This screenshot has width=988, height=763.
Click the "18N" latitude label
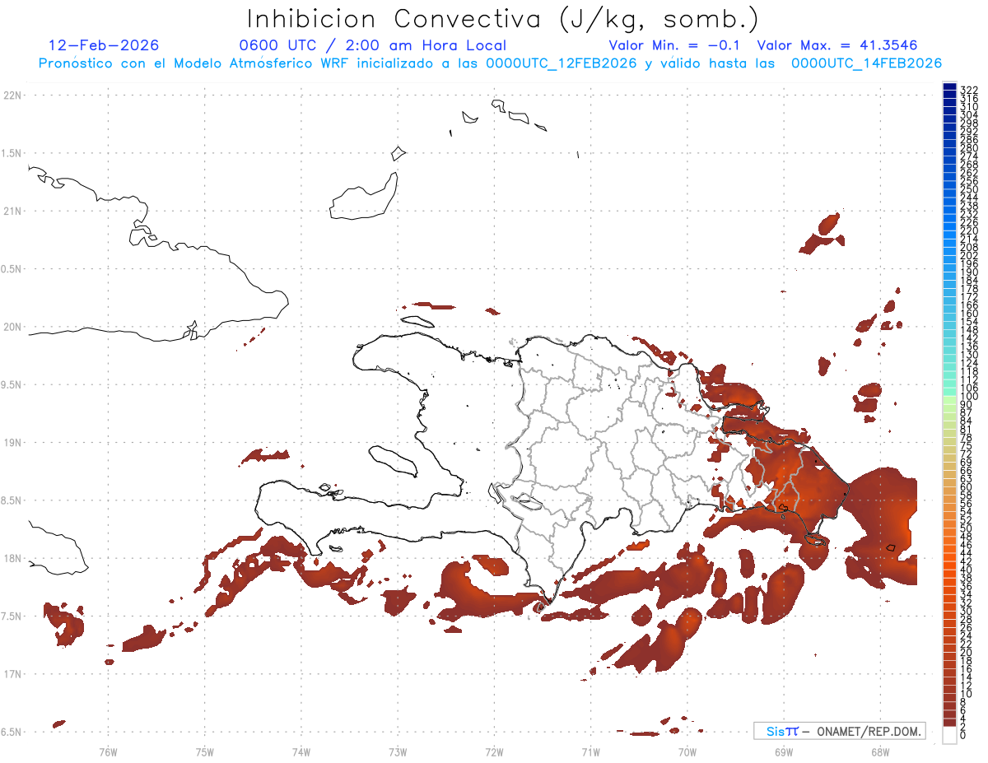click(x=13, y=558)
